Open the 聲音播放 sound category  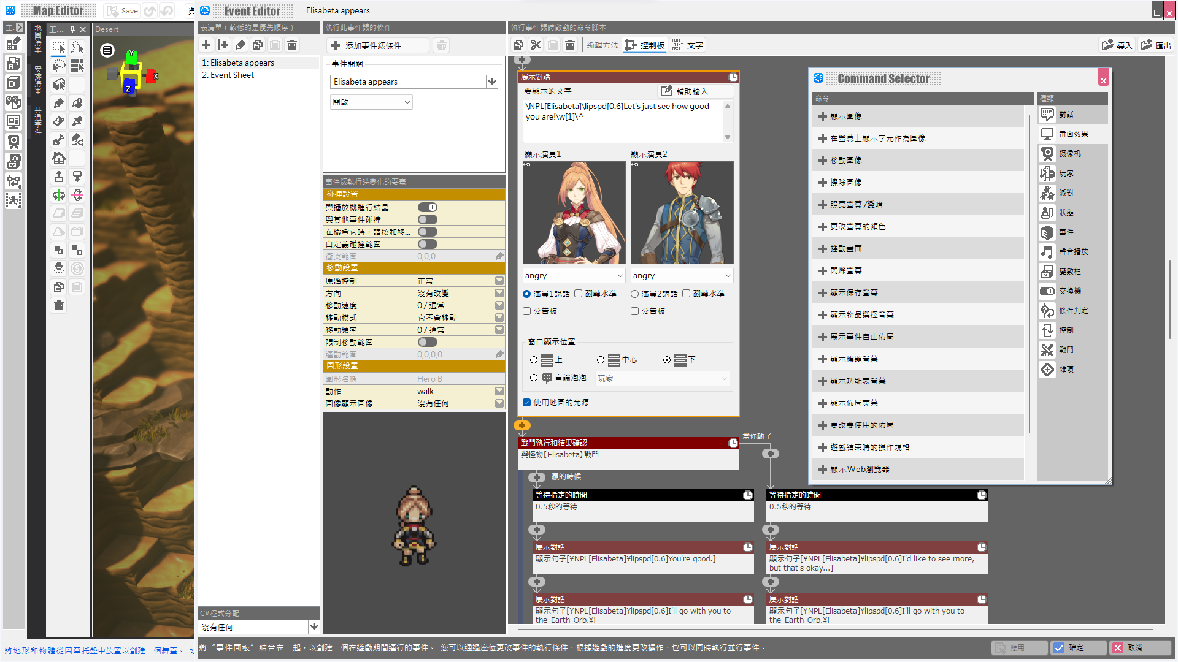(x=1047, y=251)
